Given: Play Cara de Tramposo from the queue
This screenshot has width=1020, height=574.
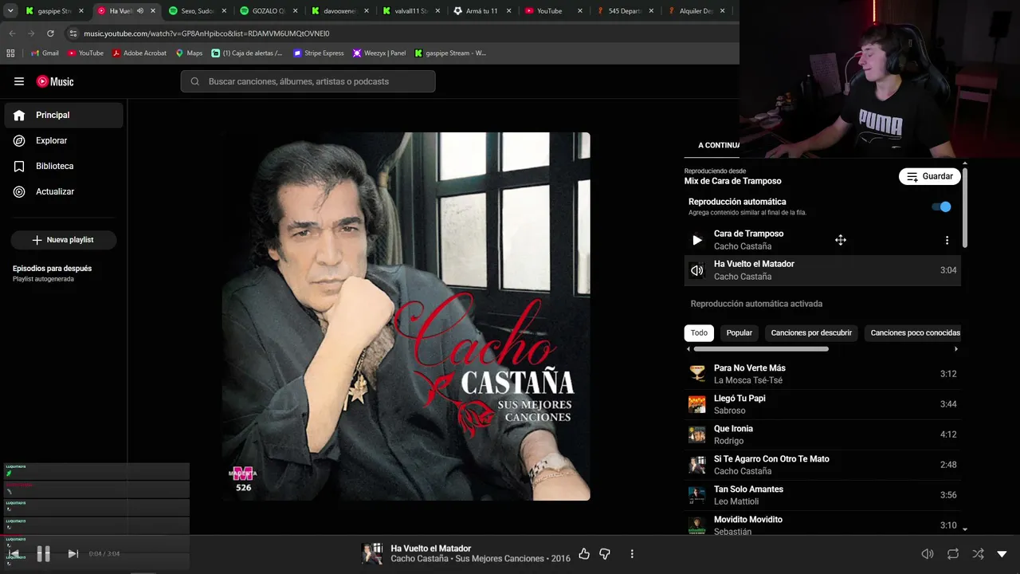Looking at the screenshot, I should point(697,240).
